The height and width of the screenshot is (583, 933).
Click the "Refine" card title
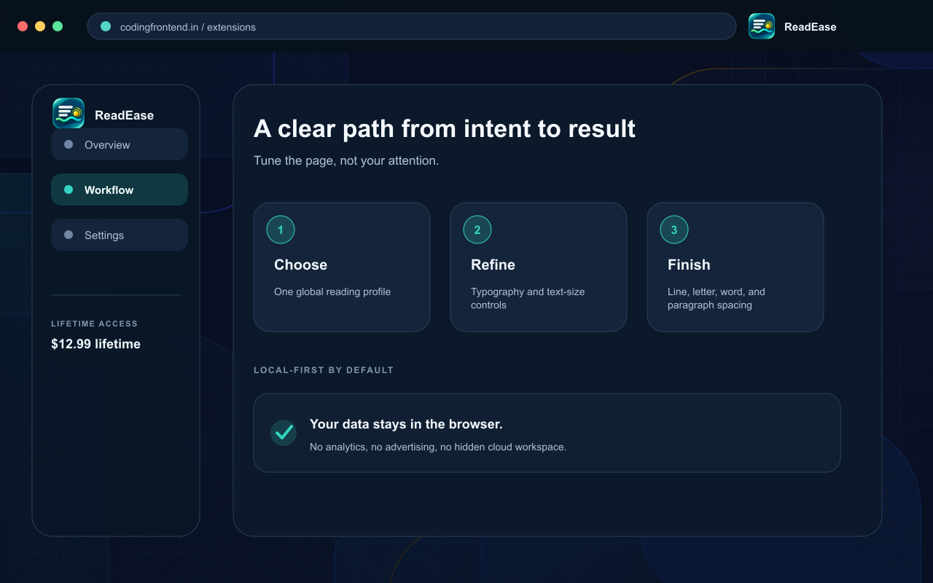[493, 265]
